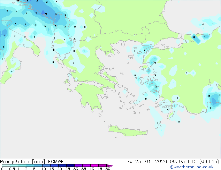Screen dimensions: 221x170
Task: Select the 0.5–1 mm legend swatch
Action: tap(14, 165)
